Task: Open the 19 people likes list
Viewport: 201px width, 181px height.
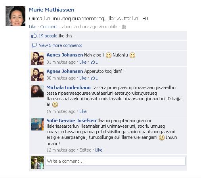Action: click(48, 36)
